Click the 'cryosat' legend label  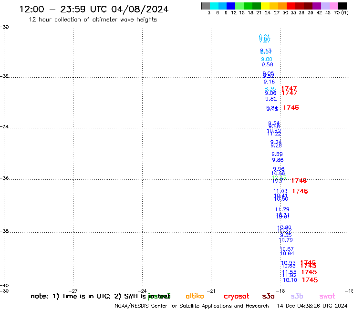[237, 297]
